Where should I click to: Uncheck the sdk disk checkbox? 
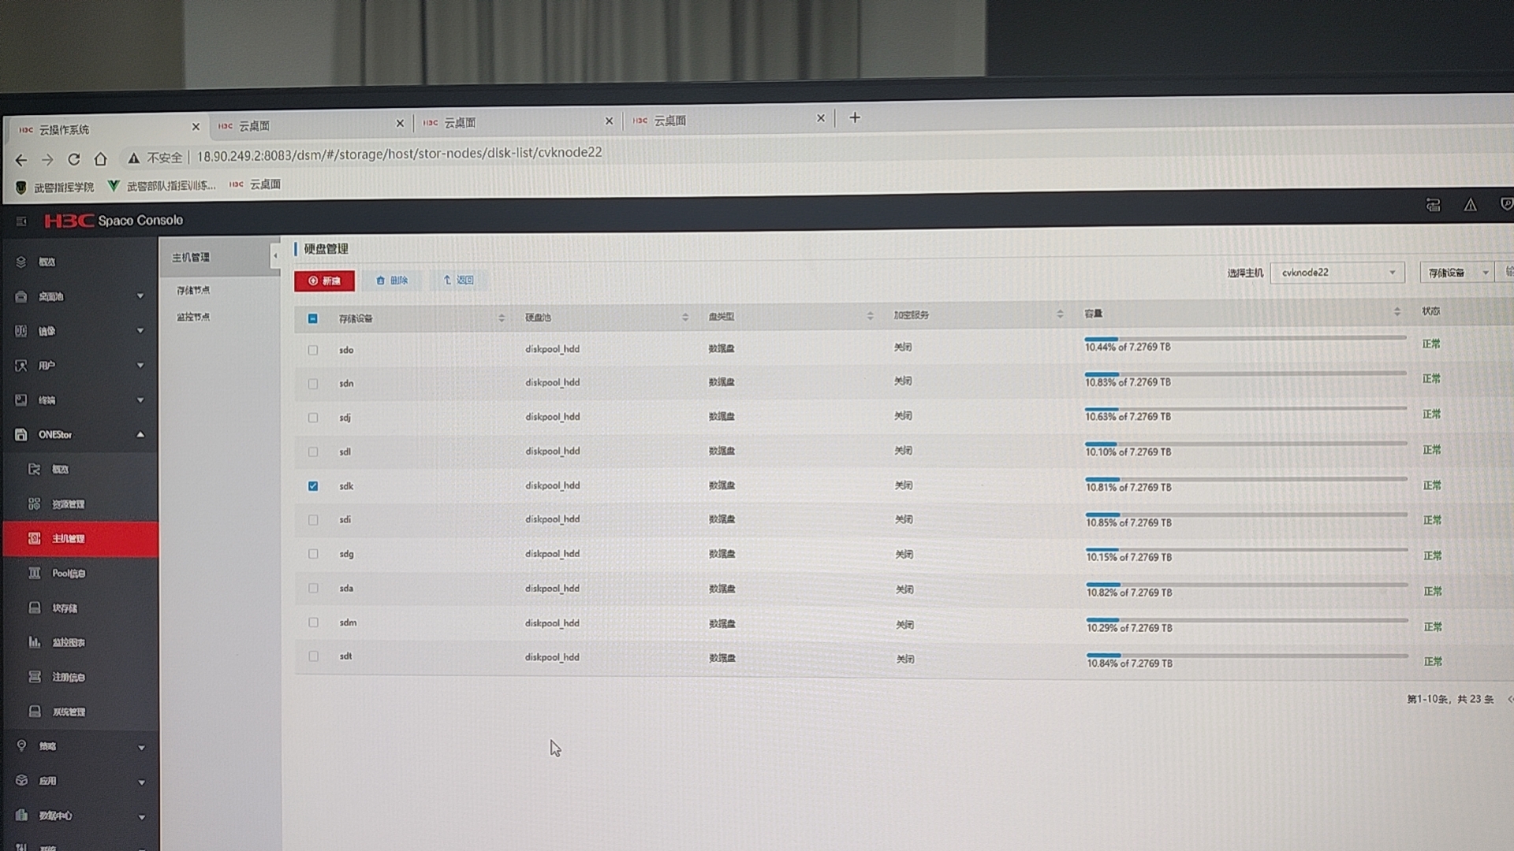pyautogui.click(x=313, y=486)
